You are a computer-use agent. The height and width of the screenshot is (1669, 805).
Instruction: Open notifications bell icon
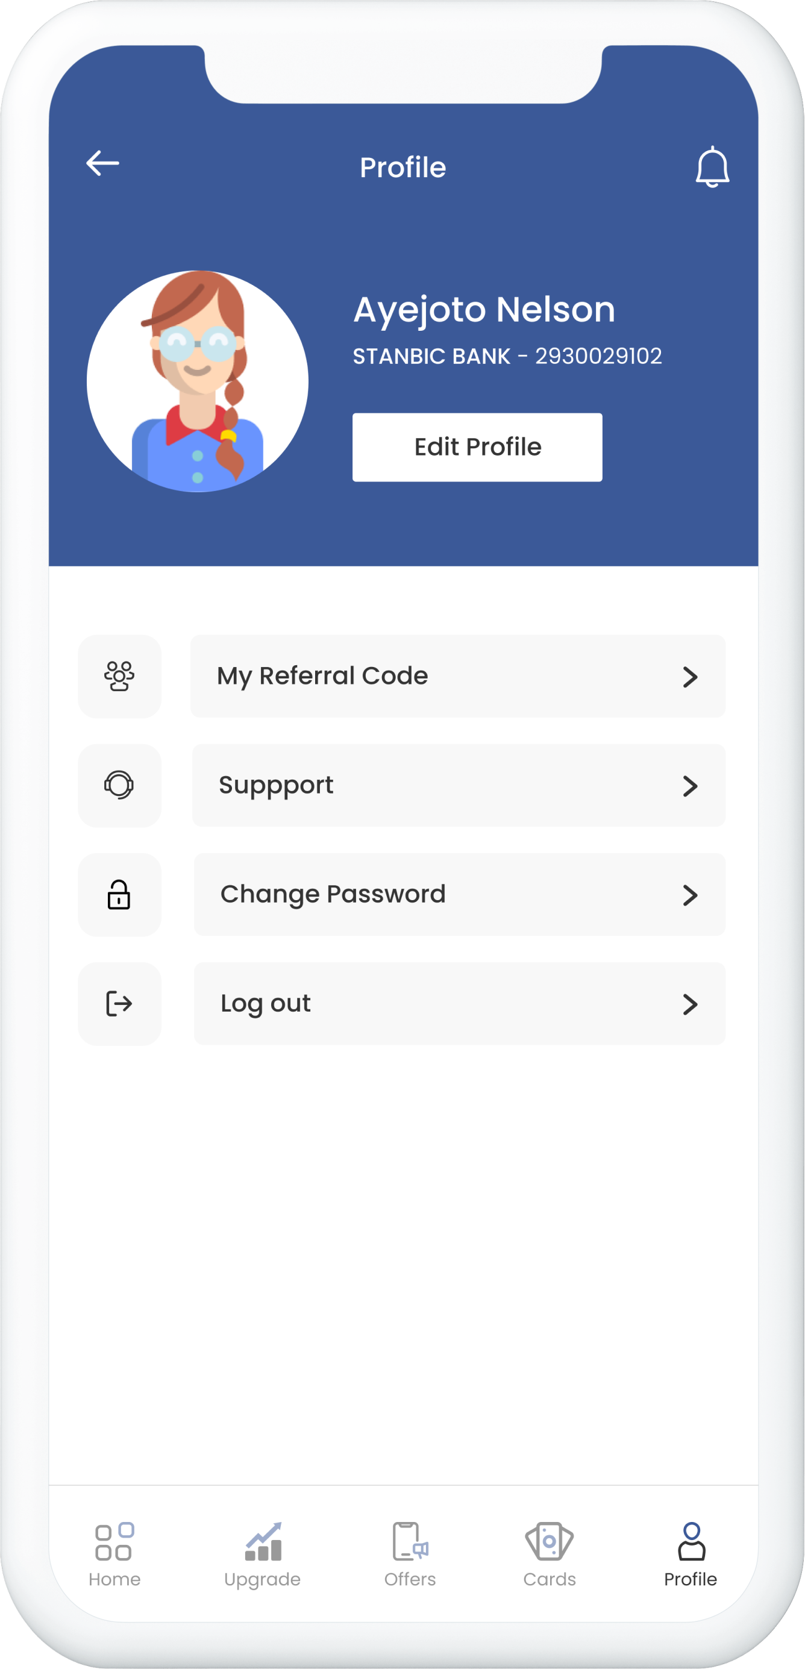712,167
